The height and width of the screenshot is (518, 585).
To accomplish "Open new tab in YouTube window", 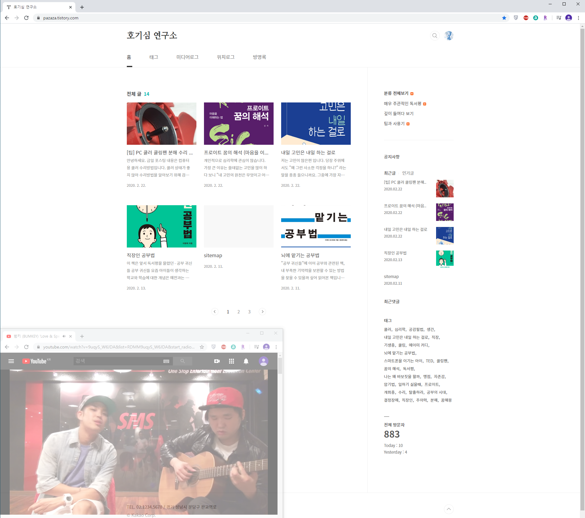I will point(82,336).
